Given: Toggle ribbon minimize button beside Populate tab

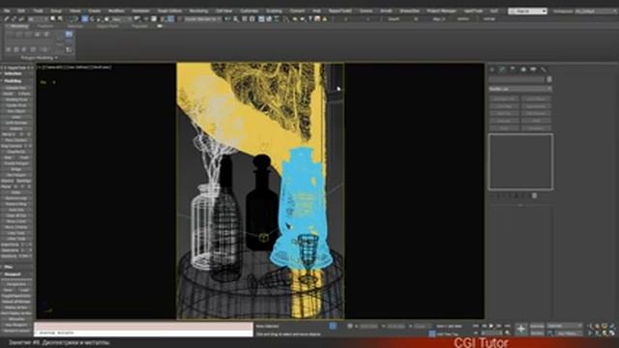Looking at the screenshot, I should point(160,26).
